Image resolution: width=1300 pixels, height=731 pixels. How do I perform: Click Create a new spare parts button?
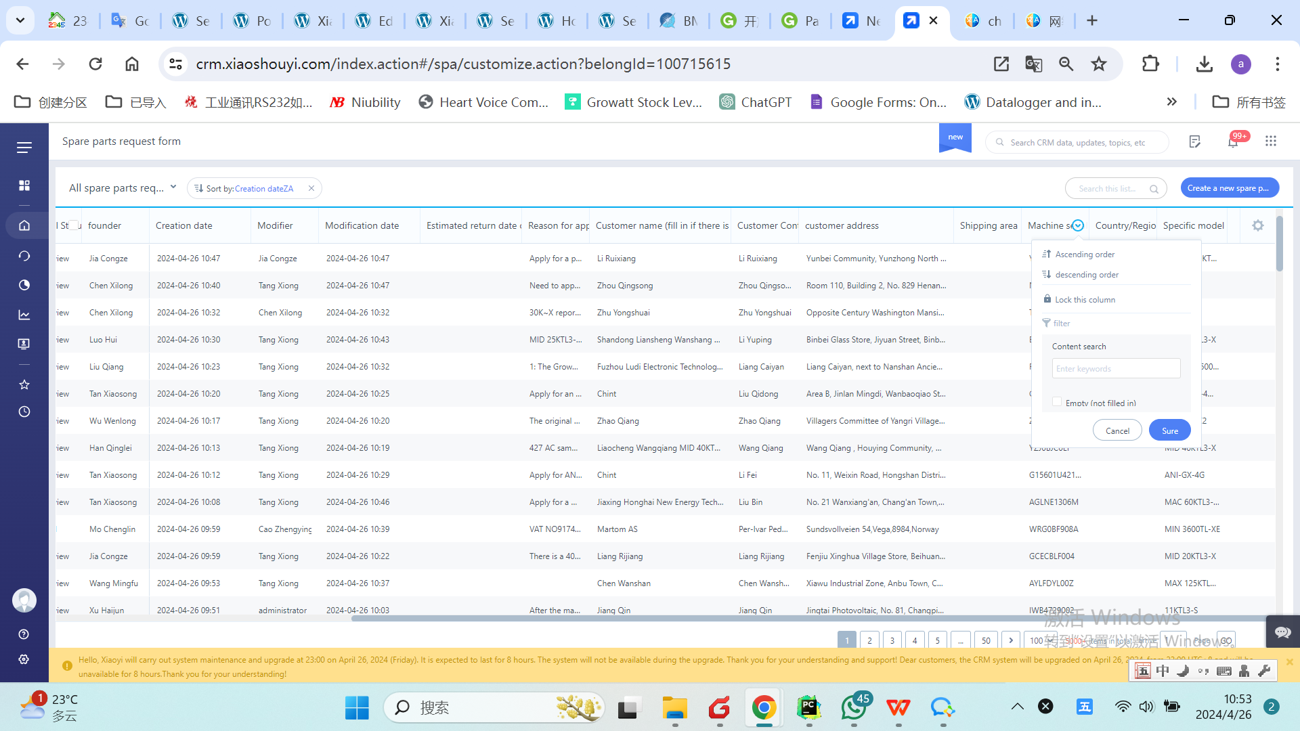tap(1229, 188)
